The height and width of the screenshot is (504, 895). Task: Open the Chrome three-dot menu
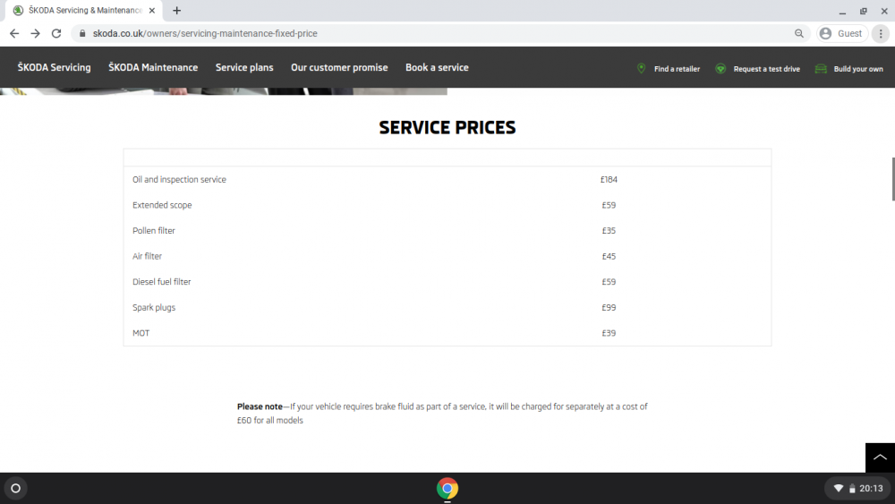tap(881, 34)
